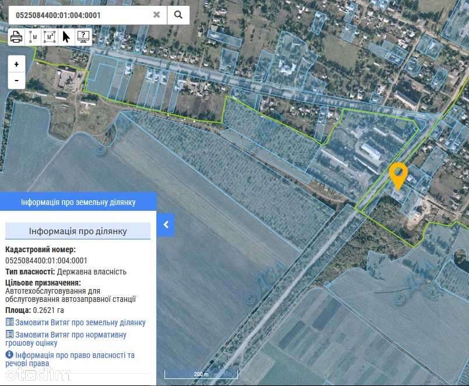Select the Інформація про земельну ділянку tab
Image resolution: width=469 pixels, height=386 pixels.
click(78, 202)
